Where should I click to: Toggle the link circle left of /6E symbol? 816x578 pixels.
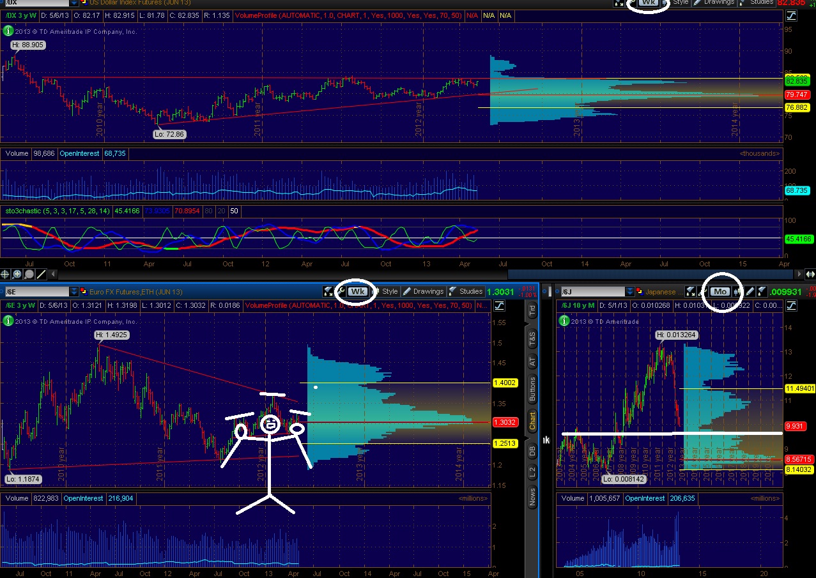tap(2, 292)
